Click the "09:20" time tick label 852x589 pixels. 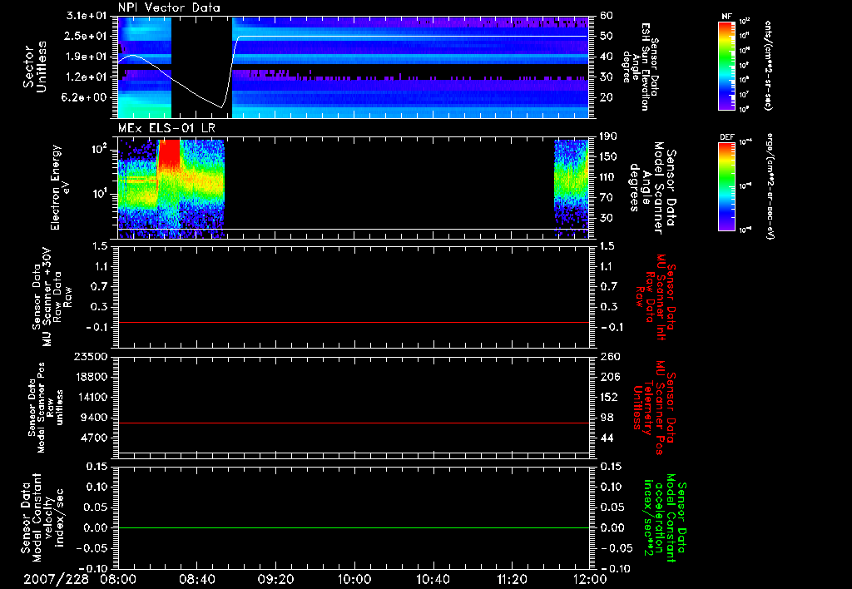[275, 579]
